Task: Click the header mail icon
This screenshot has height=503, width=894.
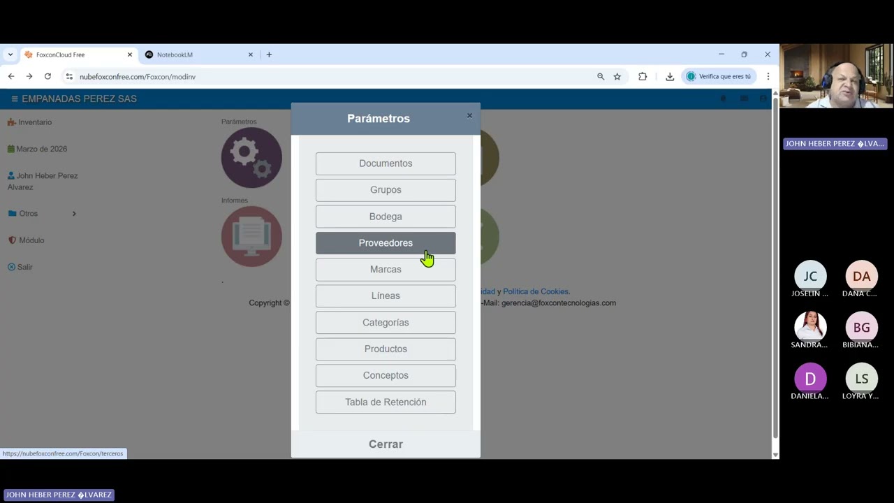Action: (744, 99)
